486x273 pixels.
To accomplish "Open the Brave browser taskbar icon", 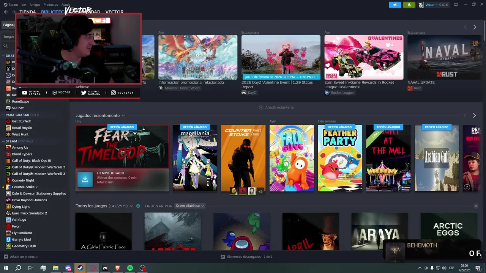I will coord(117,268).
